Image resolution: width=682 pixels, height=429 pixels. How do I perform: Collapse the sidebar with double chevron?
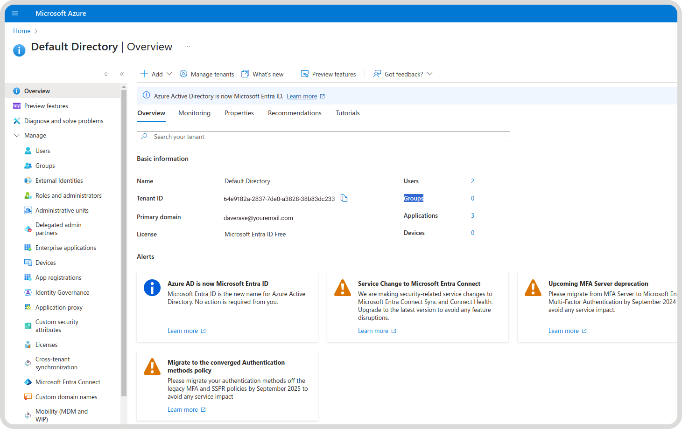pyautogui.click(x=122, y=74)
